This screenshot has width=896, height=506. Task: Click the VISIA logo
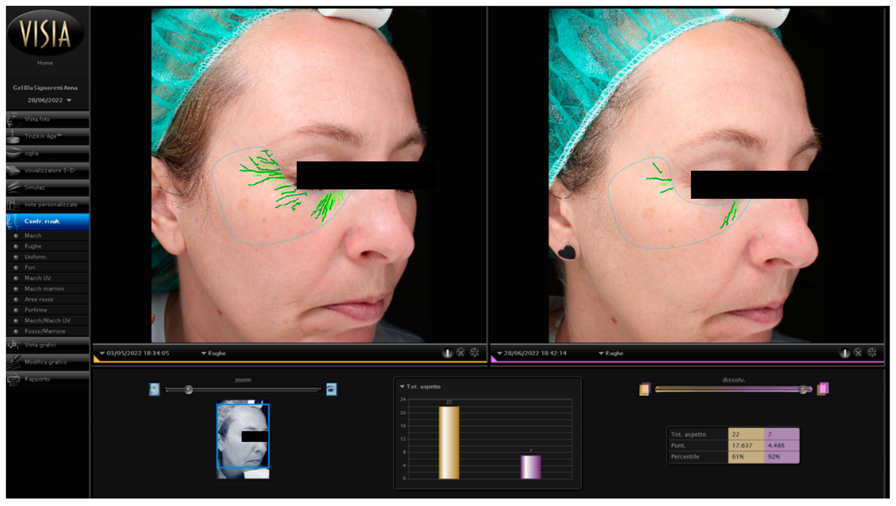[x=45, y=33]
